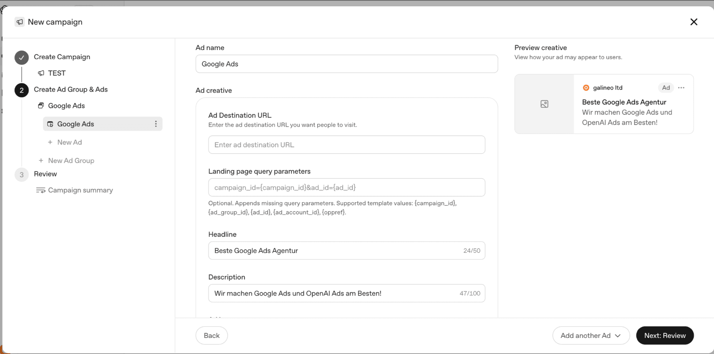This screenshot has width=714, height=354.
Task: Click the Back button
Action: [x=212, y=335]
